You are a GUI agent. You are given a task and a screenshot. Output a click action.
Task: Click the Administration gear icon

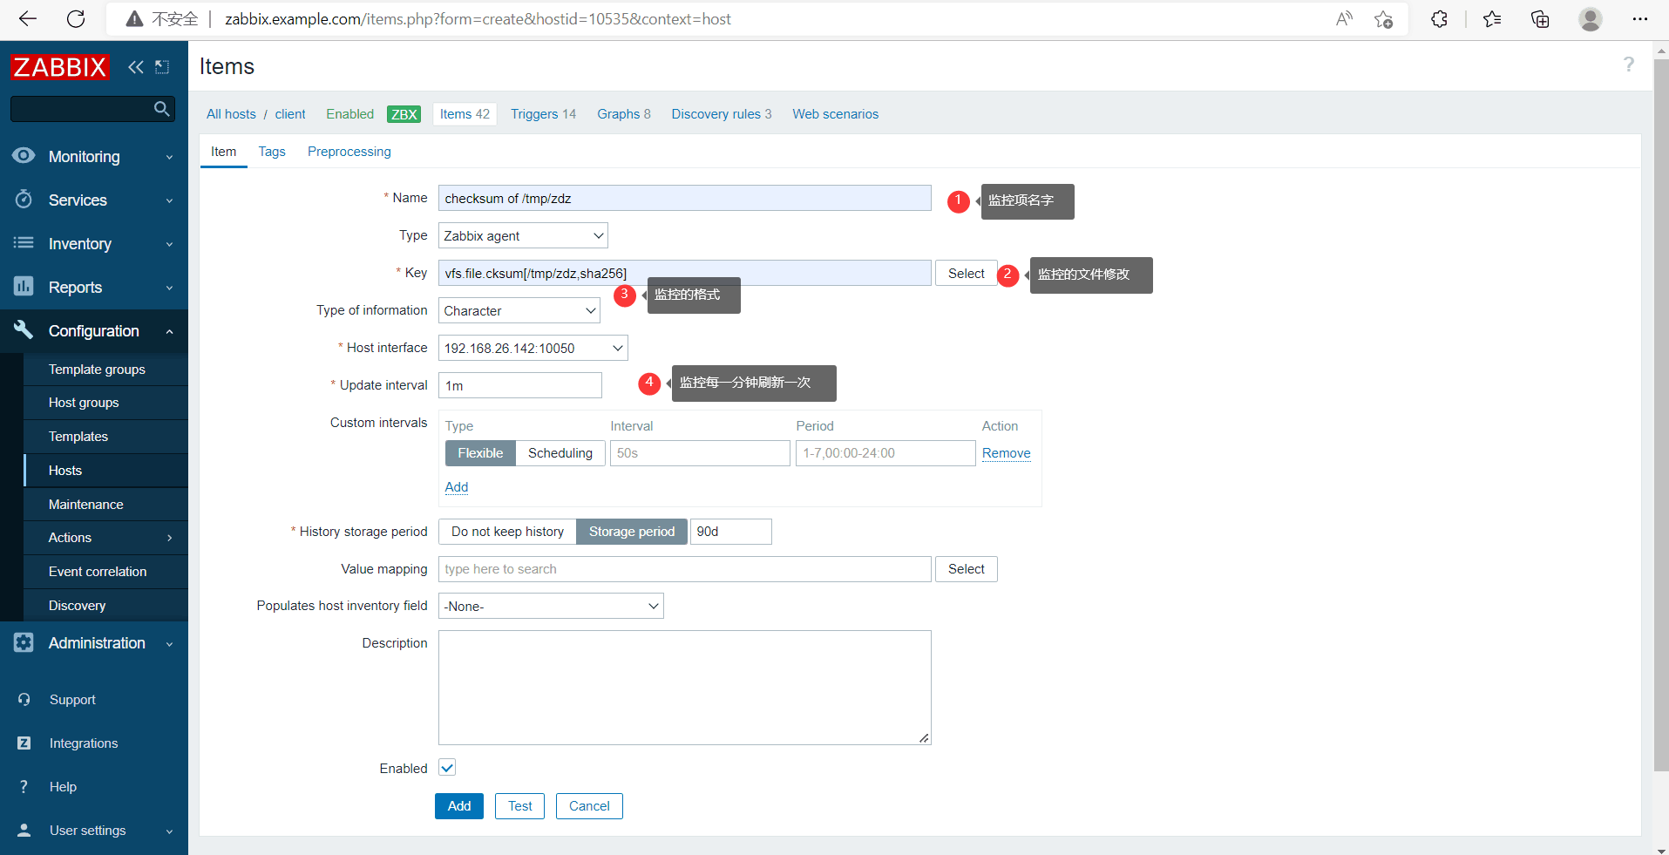pos(24,642)
